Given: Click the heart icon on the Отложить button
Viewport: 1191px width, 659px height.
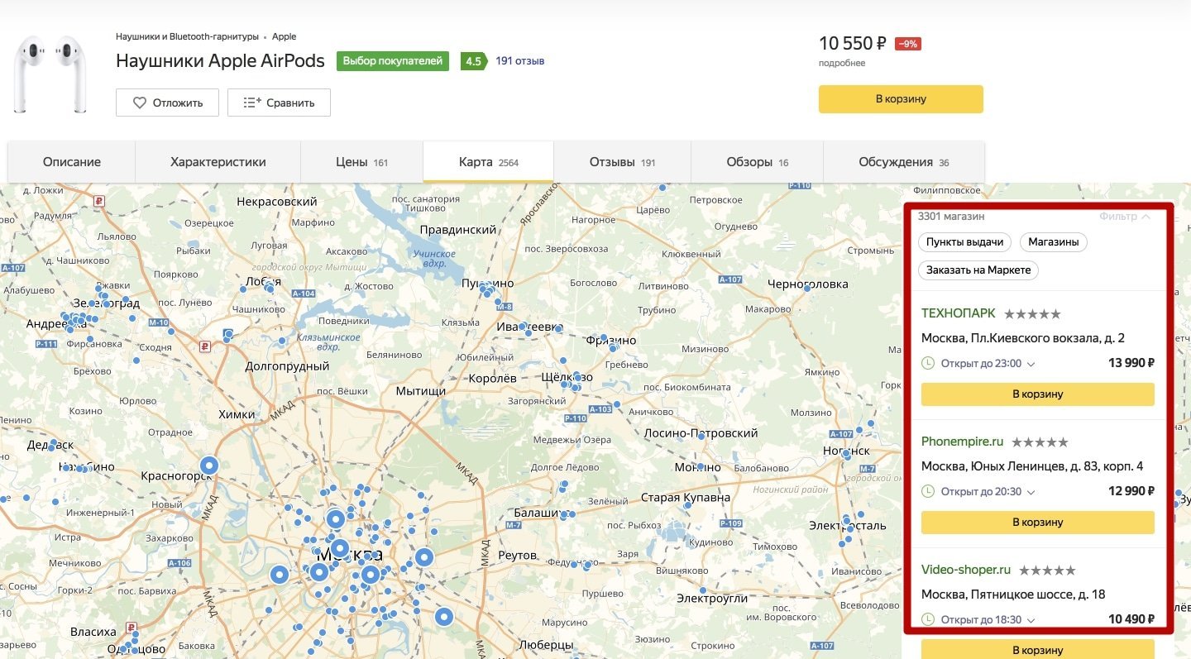Looking at the screenshot, I should [x=140, y=103].
